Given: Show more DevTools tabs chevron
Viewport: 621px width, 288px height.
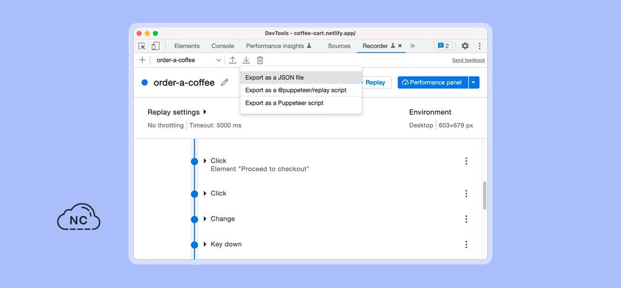Looking at the screenshot, I should point(412,46).
